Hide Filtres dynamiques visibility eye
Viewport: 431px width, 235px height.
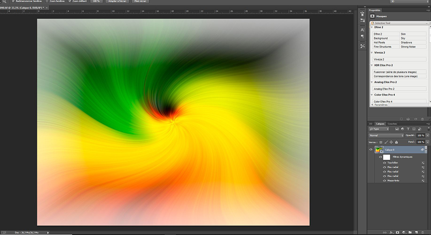click(x=380, y=157)
